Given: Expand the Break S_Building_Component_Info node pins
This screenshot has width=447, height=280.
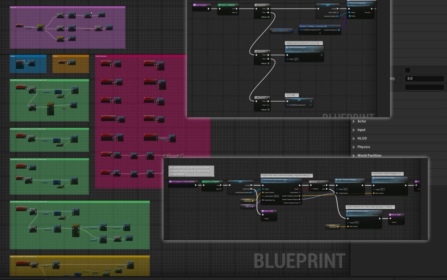Looking at the screenshot, I should [x=320, y=33].
